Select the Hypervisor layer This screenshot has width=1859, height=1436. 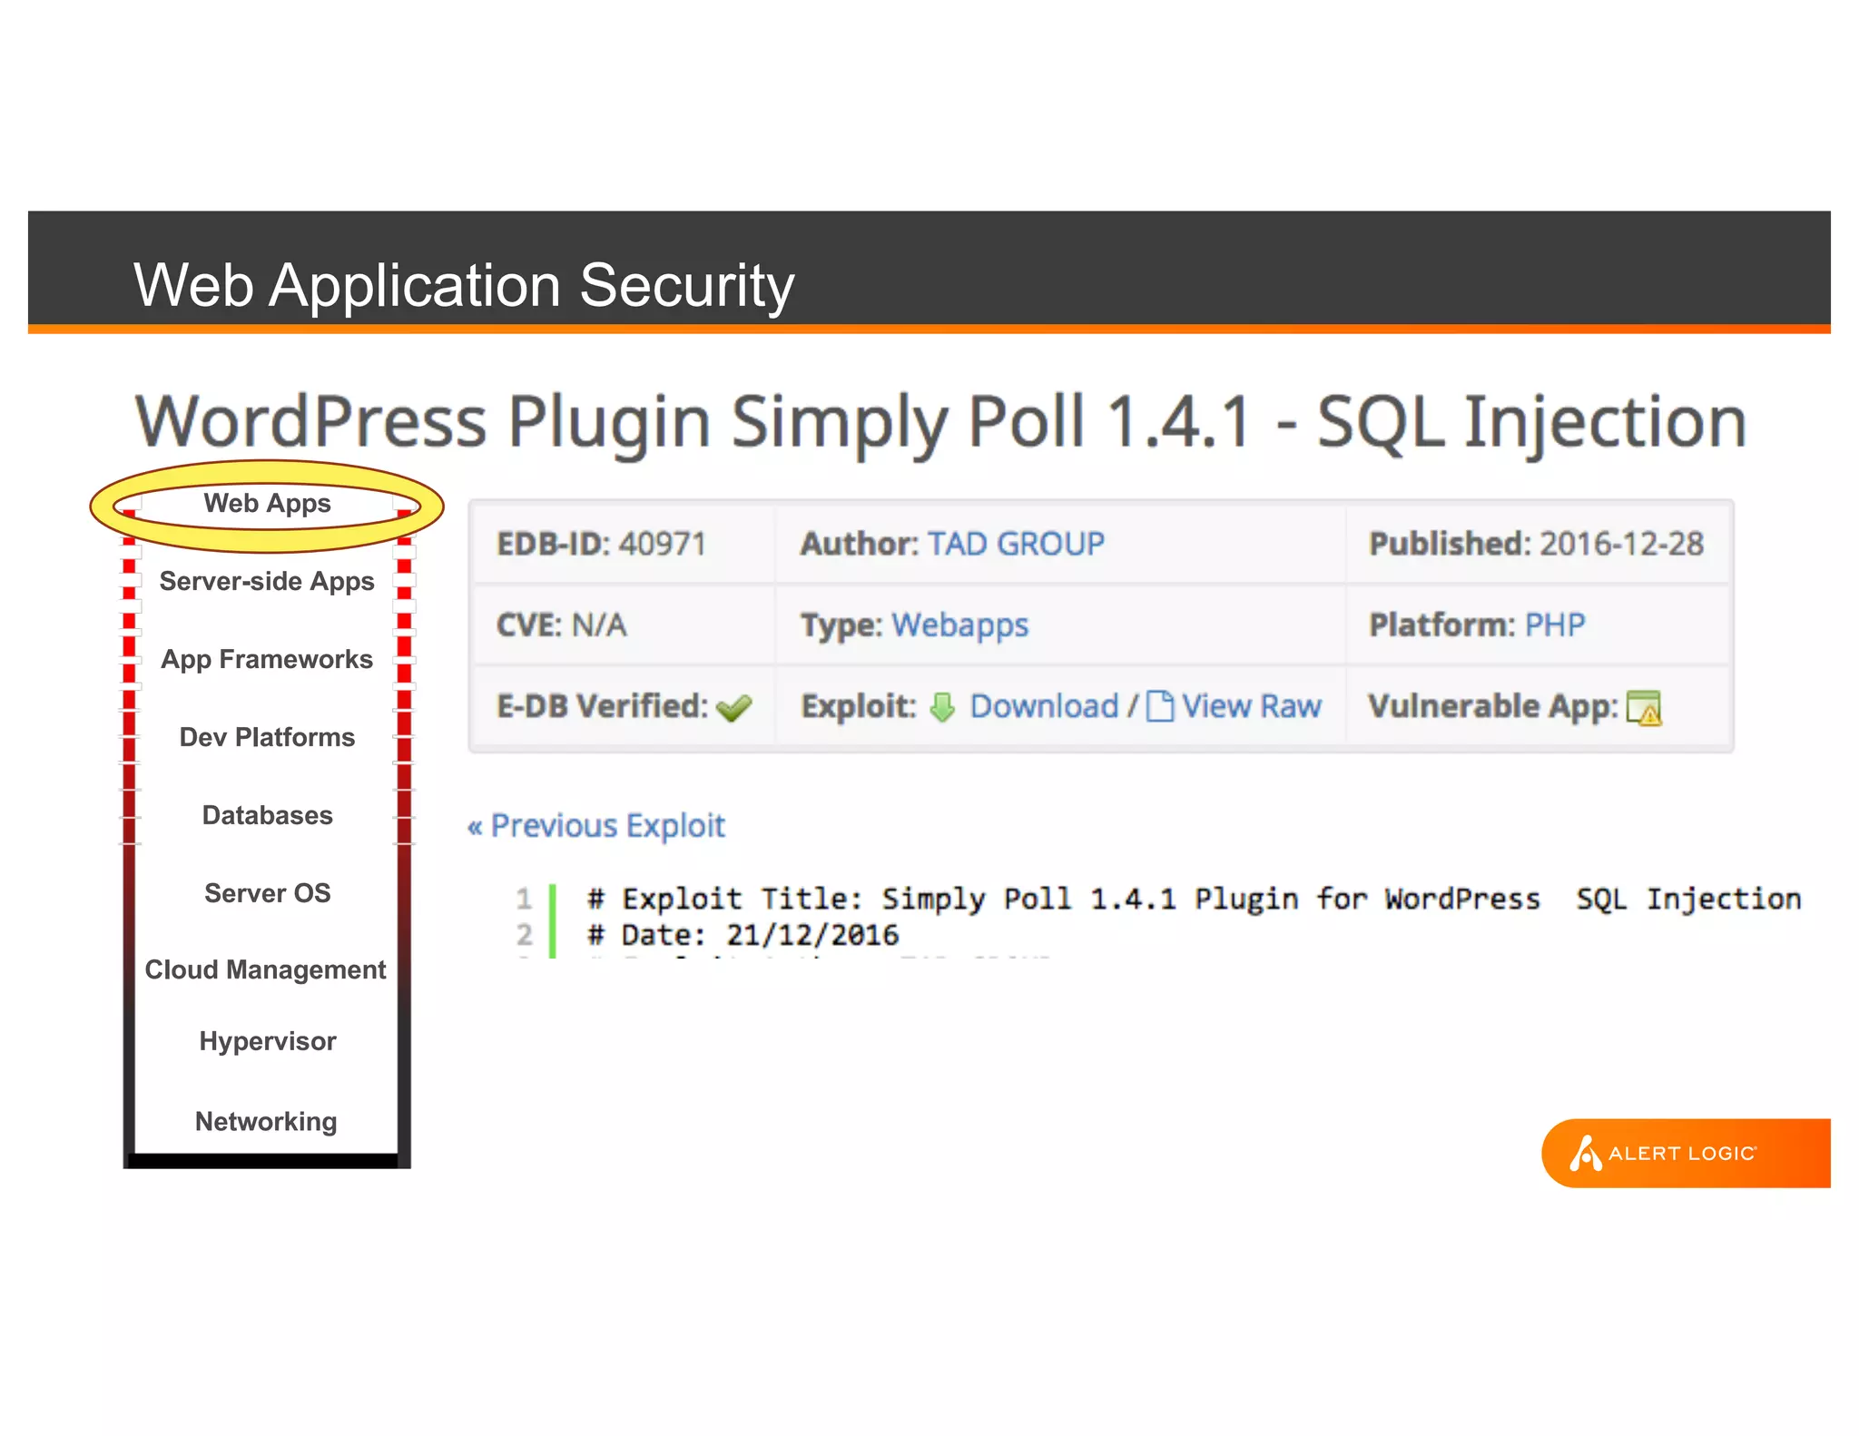[x=267, y=1041]
